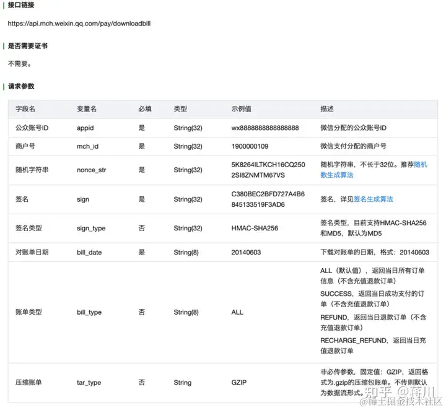Click the bill_date variable name cell

click(89, 253)
